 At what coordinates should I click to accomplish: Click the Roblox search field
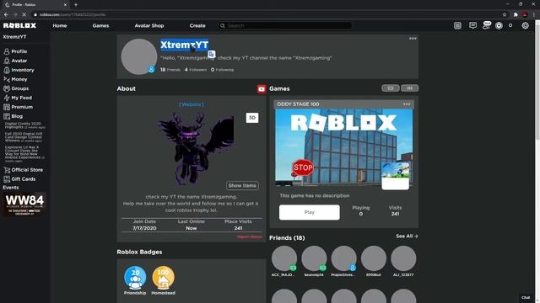coord(285,26)
